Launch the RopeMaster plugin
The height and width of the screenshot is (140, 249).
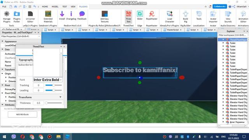(152, 16)
